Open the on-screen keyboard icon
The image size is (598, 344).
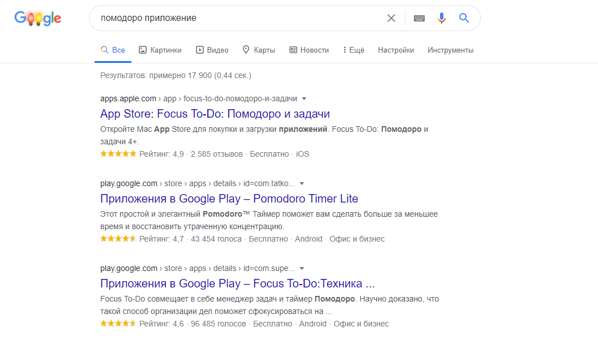pos(419,18)
